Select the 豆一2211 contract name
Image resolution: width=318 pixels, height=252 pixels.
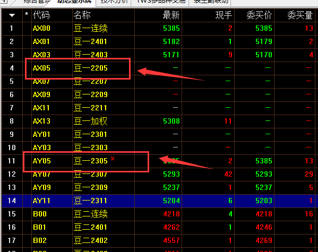pos(90,108)
